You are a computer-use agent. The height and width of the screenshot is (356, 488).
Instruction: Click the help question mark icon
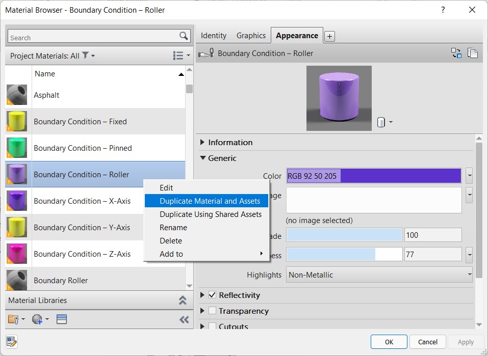443,10
